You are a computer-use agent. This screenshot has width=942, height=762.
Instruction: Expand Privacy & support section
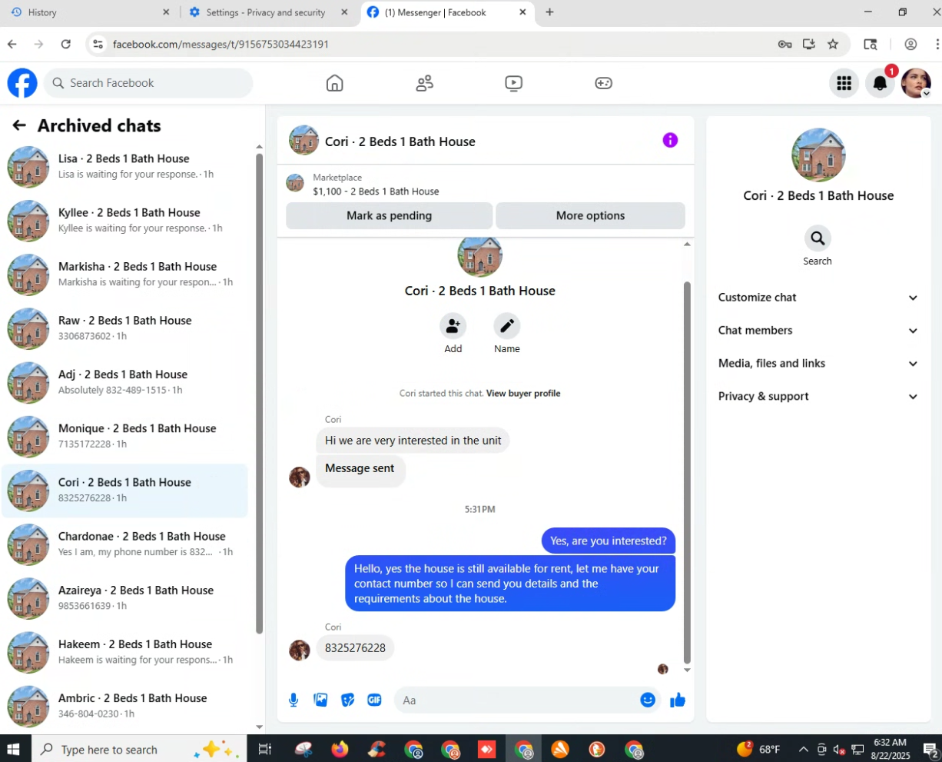(x=818, y=397)
